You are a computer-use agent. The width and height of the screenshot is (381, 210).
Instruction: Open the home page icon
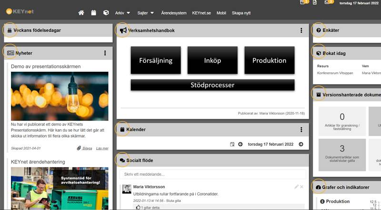tap(81, 13)
